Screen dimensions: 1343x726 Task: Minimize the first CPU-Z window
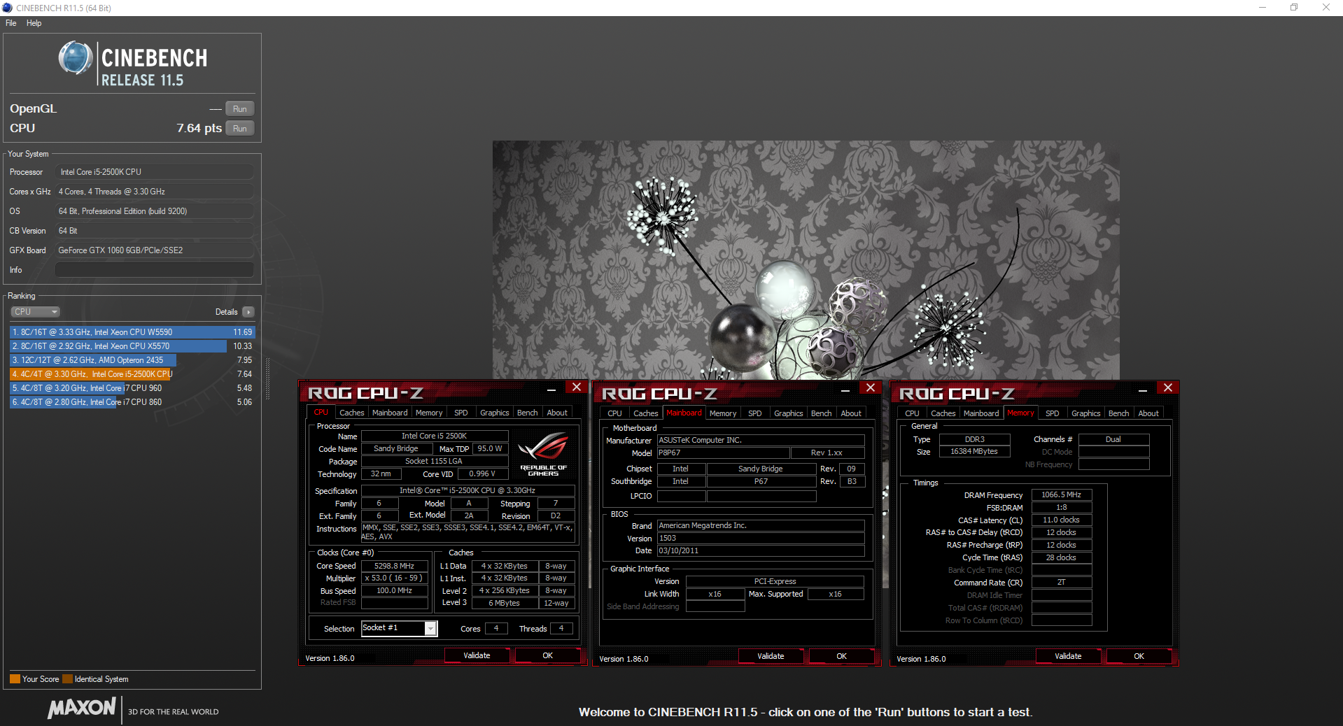tap(551, 389)
